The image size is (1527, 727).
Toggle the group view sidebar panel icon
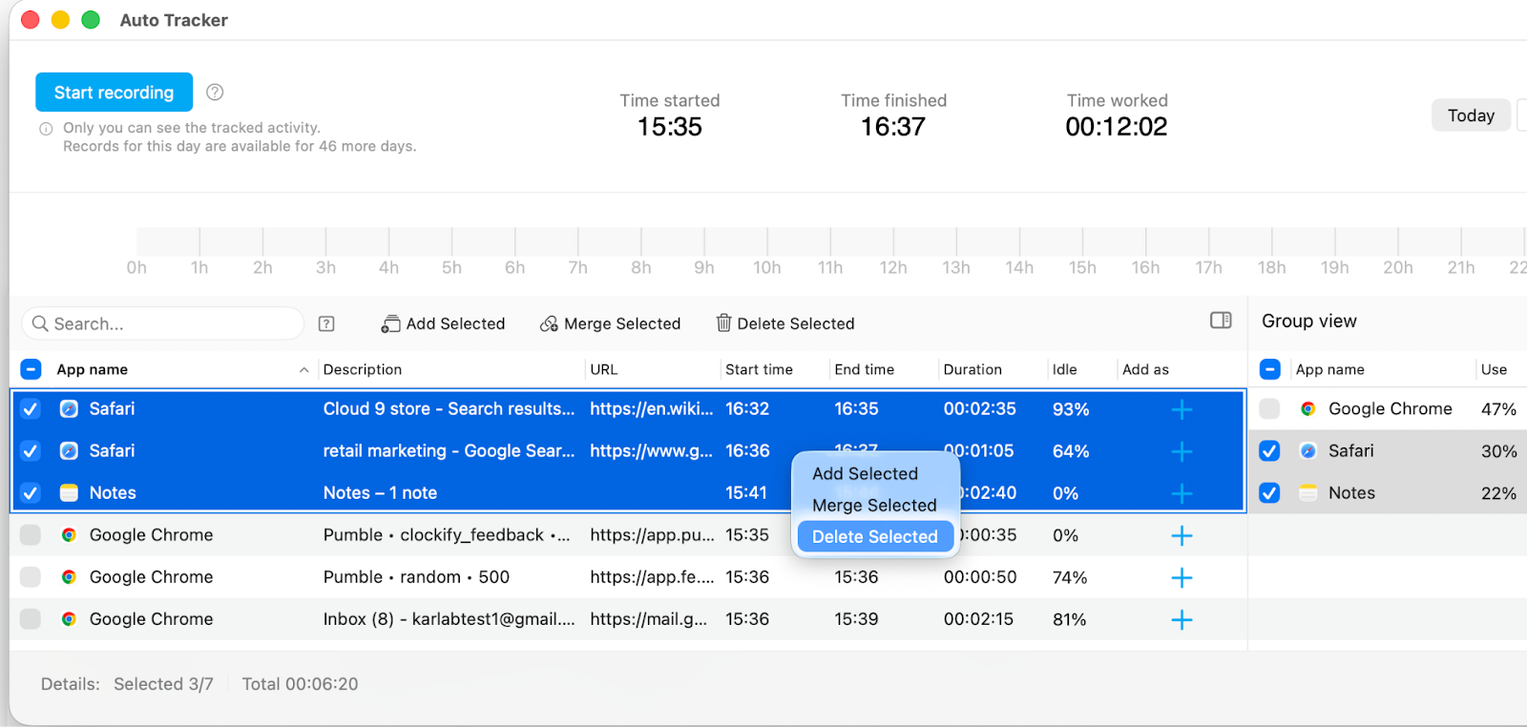pyautogui.click(x=1221, y=321)
